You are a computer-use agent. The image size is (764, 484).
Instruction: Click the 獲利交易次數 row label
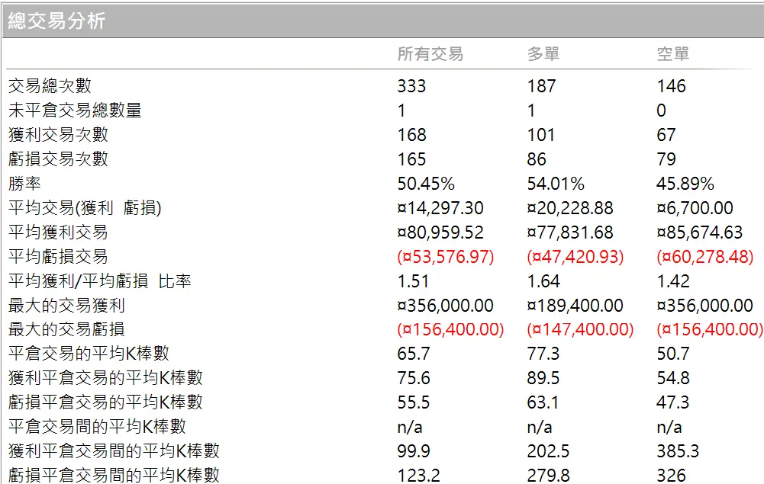pyautogui.click(x=56, y=134)
